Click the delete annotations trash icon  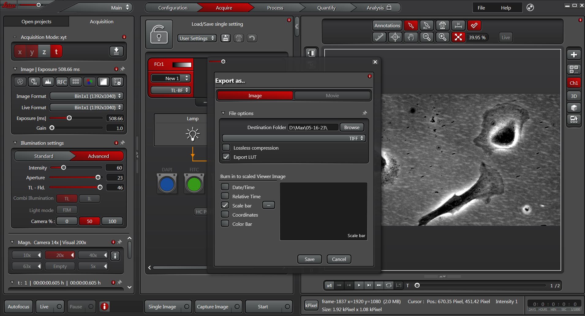click(x=442, y=25)
